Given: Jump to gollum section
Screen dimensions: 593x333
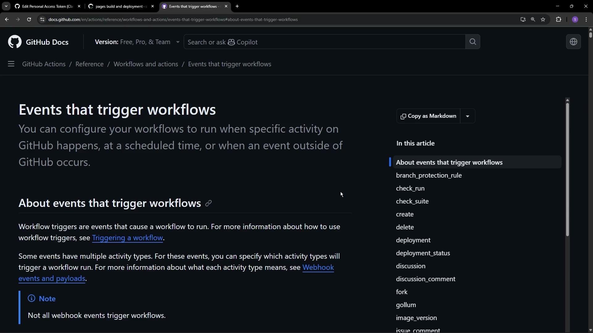Looking at the screenshot, I should pyautogui.click(x=406, y=305).
